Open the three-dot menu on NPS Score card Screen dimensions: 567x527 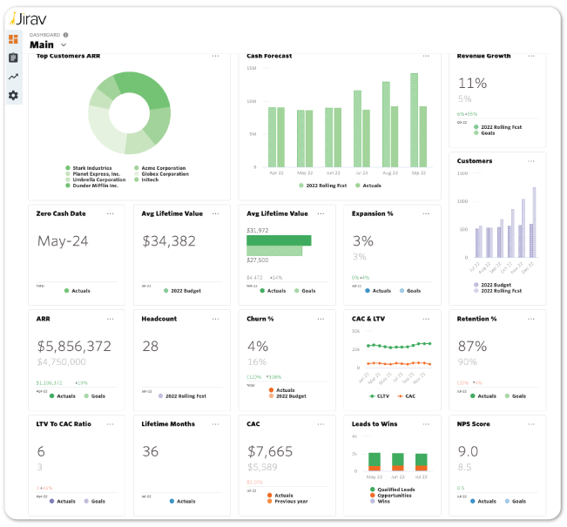530,424
